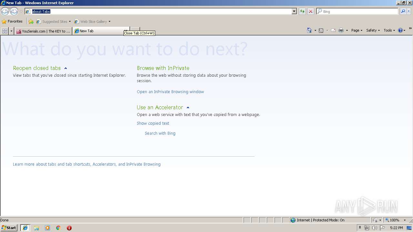Open Windows Explorer folder taskbar icon
413x232 pixels.
[36, 228]
